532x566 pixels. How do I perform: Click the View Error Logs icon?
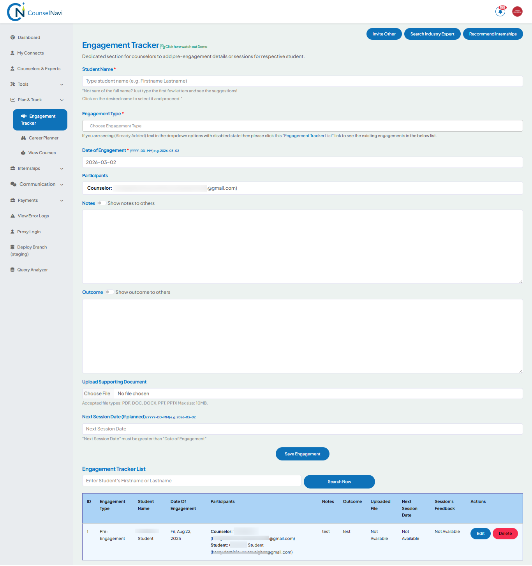[x=12, y=215]
